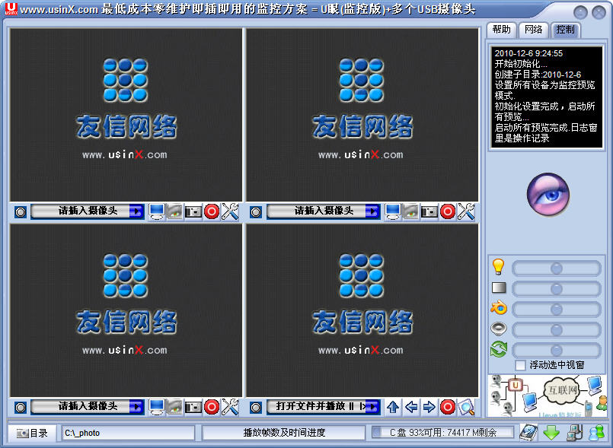Adjust the brightness slider beside the lightbulb
613x448 pixels.
pyautogui.click(x=556, y=268)
